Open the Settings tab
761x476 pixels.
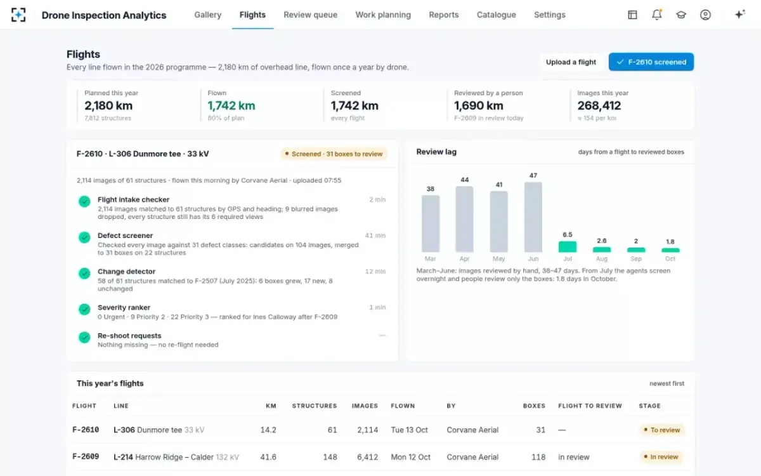coord(550,15)
